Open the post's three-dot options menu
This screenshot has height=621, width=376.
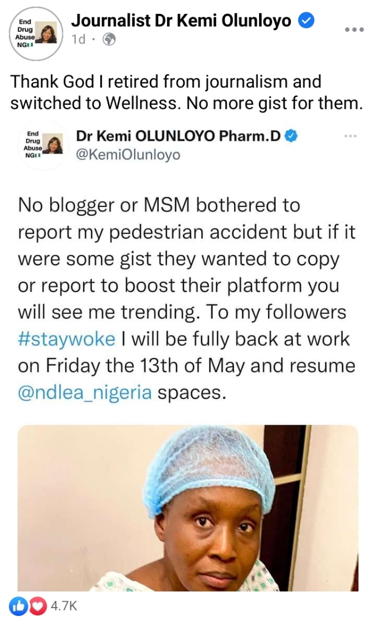pos(354,30)
